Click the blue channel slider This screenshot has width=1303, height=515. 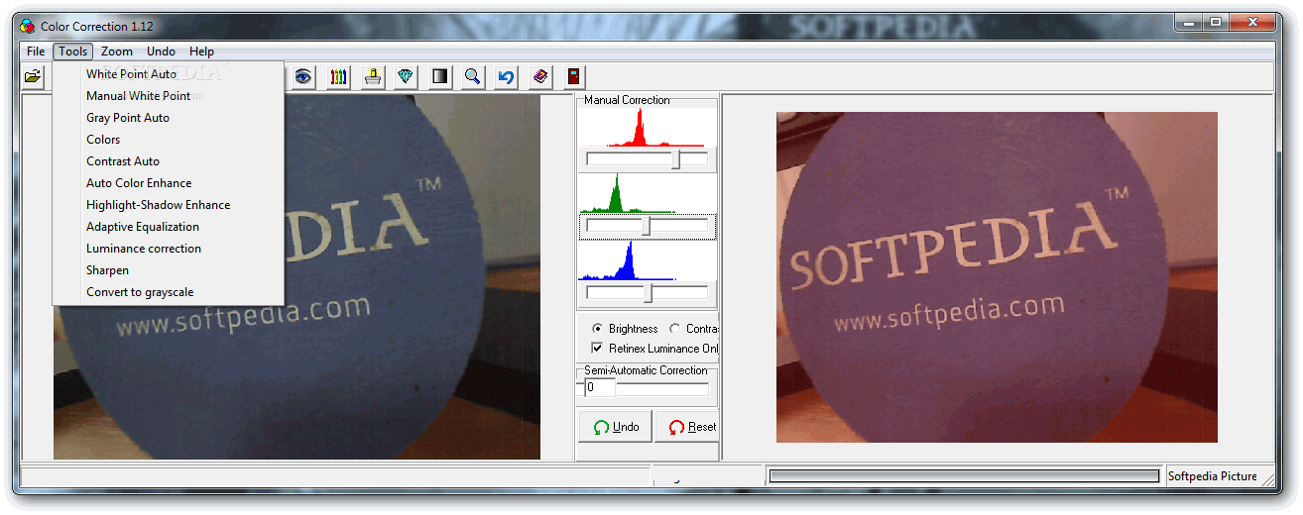click(x=647, y=293)
